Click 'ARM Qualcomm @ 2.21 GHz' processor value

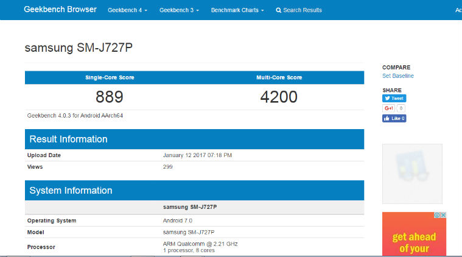200,244
